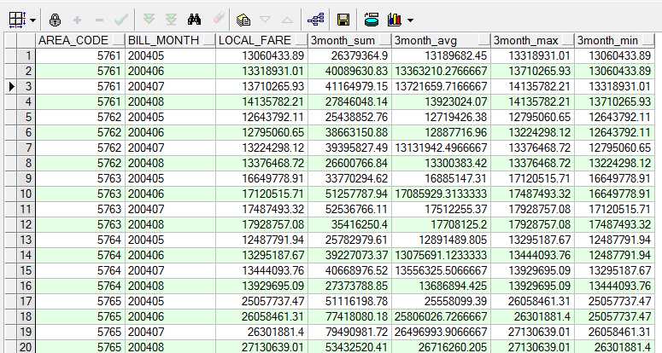Click the 3month_avg cell 13300383.42
Screen dimensions: 662x353
(442, 163)
